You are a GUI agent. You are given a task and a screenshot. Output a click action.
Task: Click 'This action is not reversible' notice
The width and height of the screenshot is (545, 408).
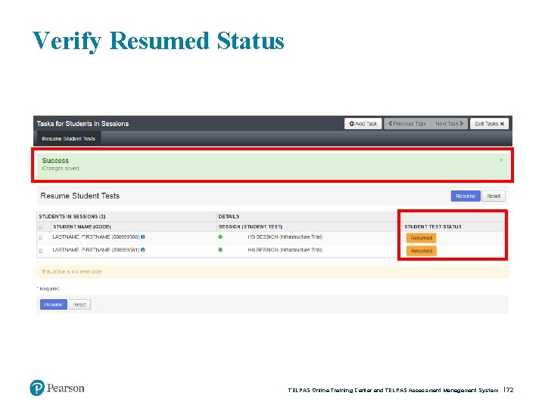(x=272, y=272)
